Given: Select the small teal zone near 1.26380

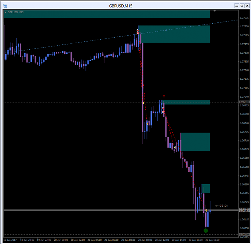Looking at the screenshot, I should 206,189.
